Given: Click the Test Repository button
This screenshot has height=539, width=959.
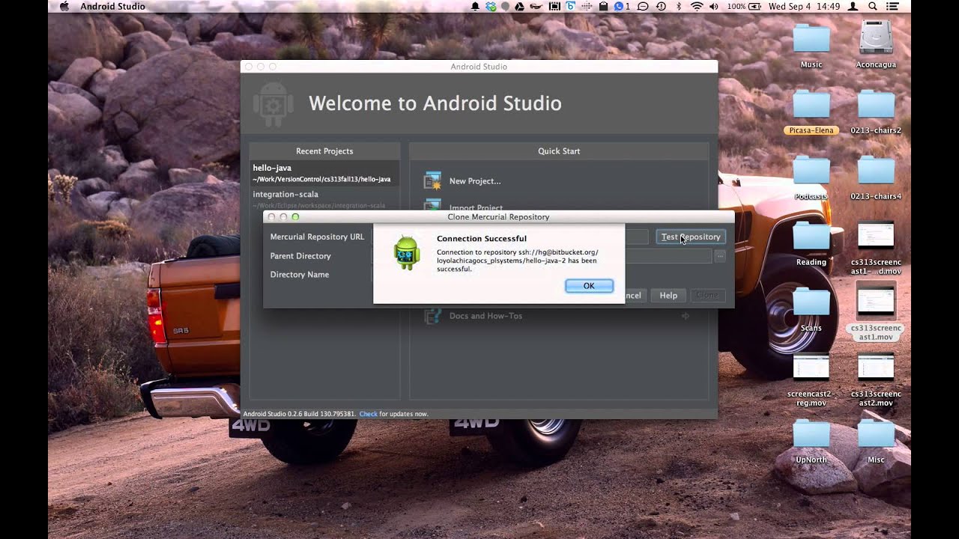Looking at the screenshot, I should pos(691,237).
